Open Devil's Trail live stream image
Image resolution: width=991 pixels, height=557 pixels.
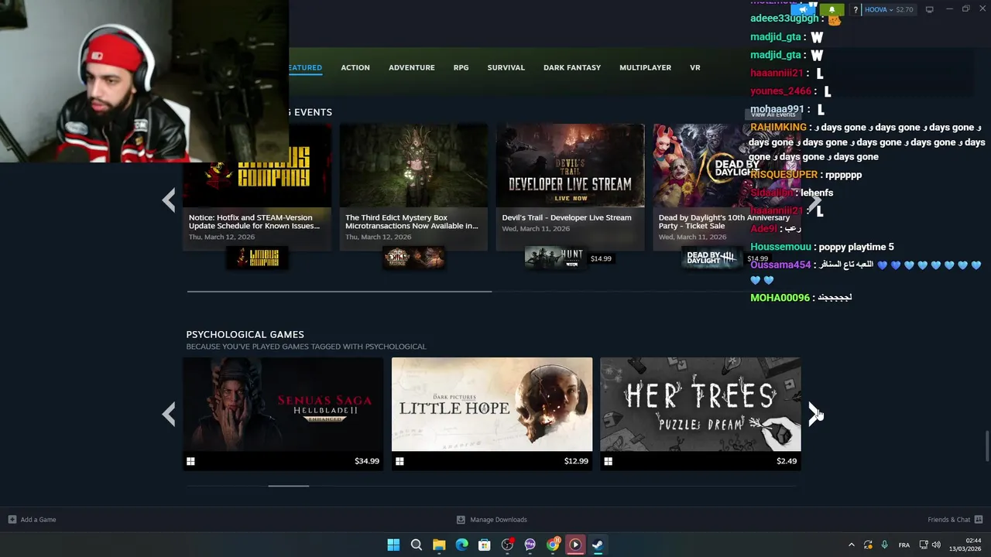point(570,166)
